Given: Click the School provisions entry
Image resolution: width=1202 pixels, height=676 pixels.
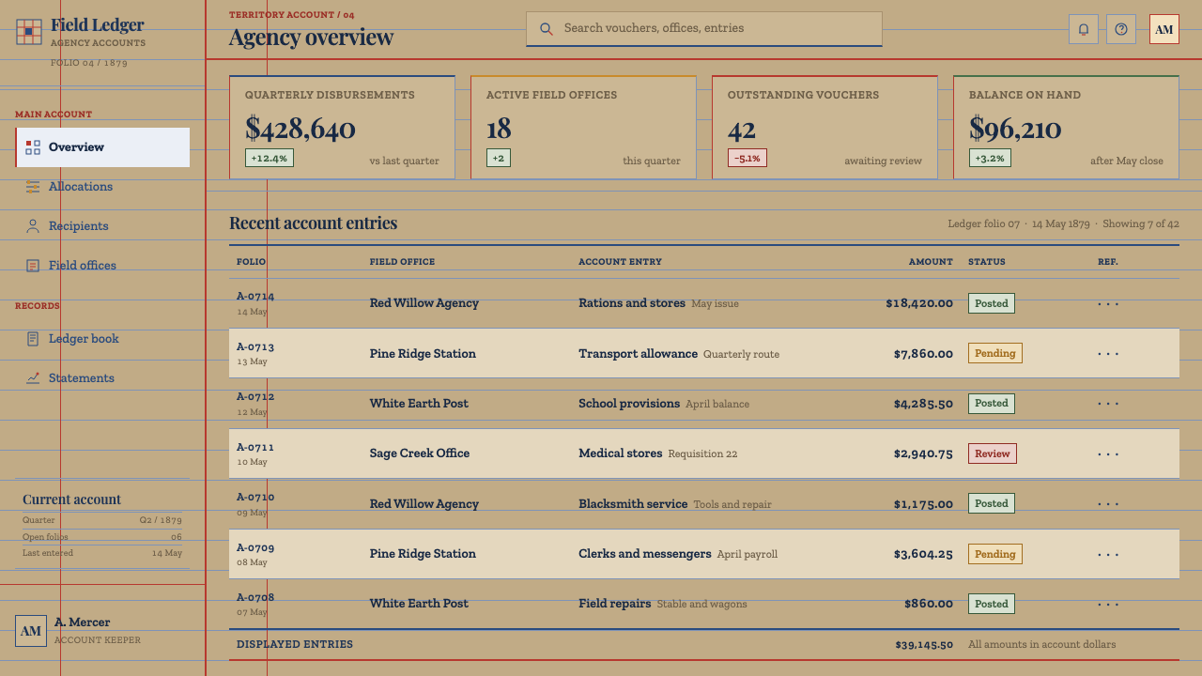Looking at the screenshot, I should point(629,404).
